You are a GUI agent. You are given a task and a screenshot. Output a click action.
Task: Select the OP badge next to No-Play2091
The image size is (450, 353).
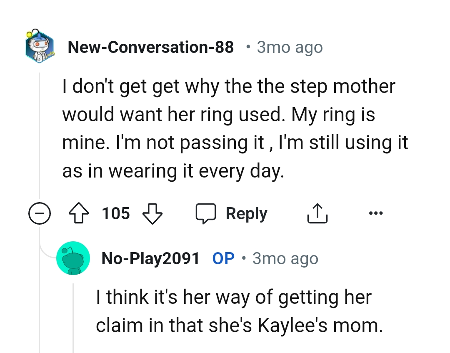point(223,258)
